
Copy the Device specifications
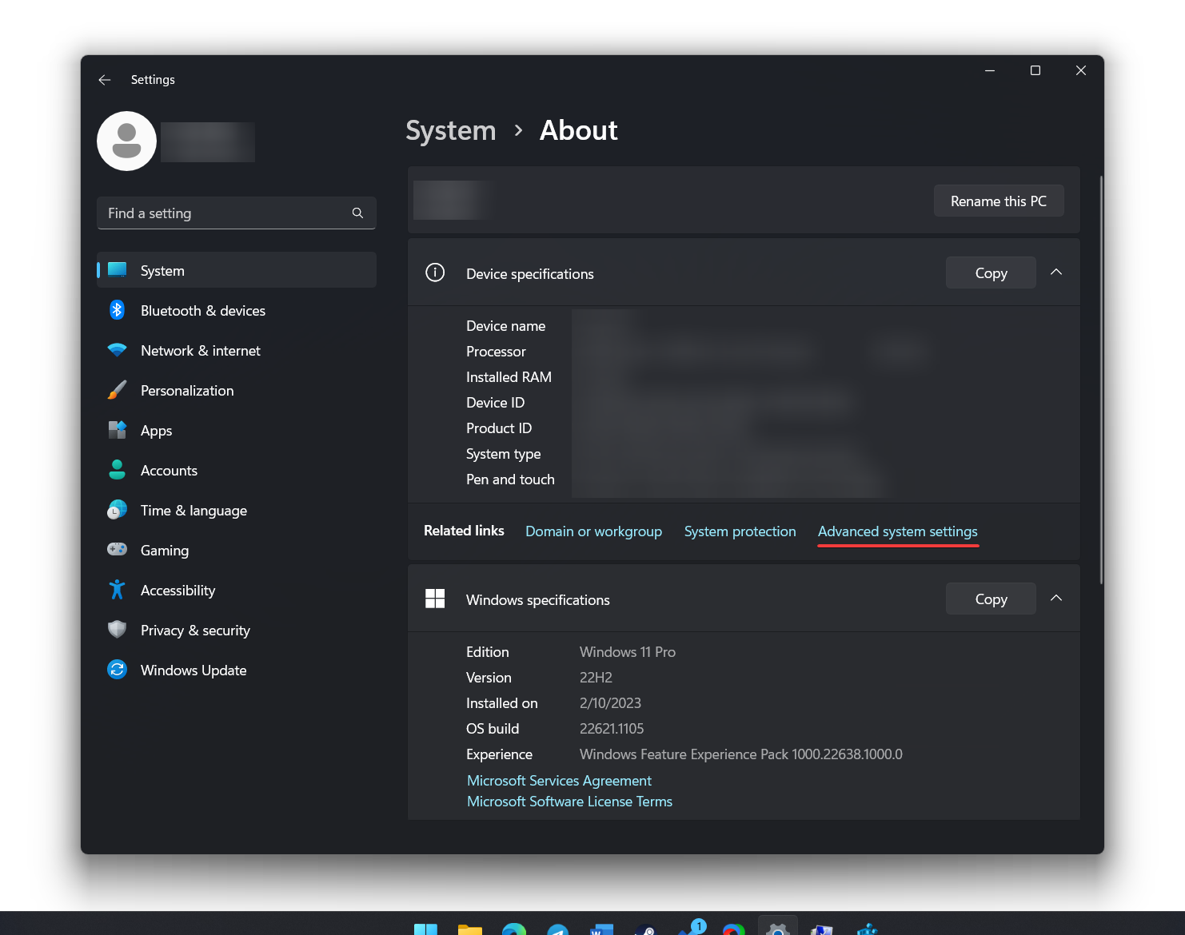(991, 273)
